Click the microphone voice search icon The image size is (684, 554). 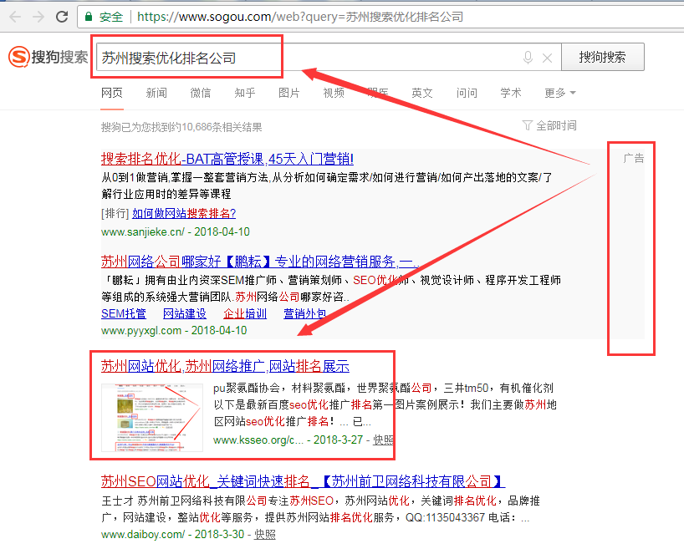pyautogui.click(x=528, y=58)
